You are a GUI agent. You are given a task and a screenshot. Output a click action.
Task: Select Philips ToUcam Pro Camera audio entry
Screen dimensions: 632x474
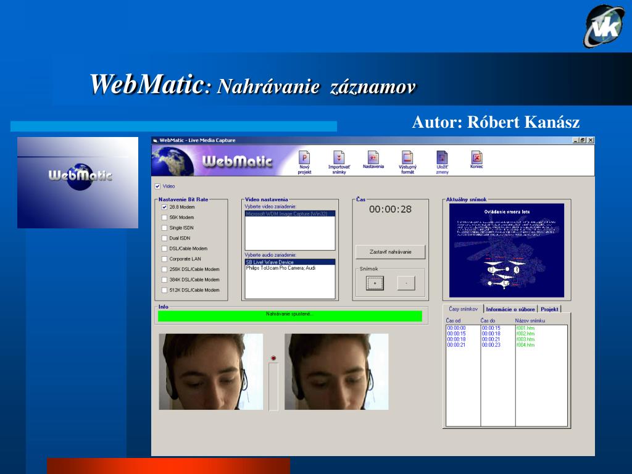point(290,268)
